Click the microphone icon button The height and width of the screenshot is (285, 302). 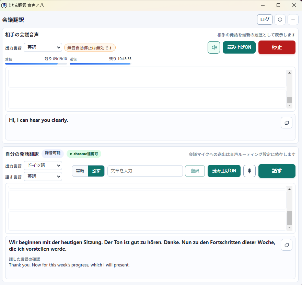[249, 171]
